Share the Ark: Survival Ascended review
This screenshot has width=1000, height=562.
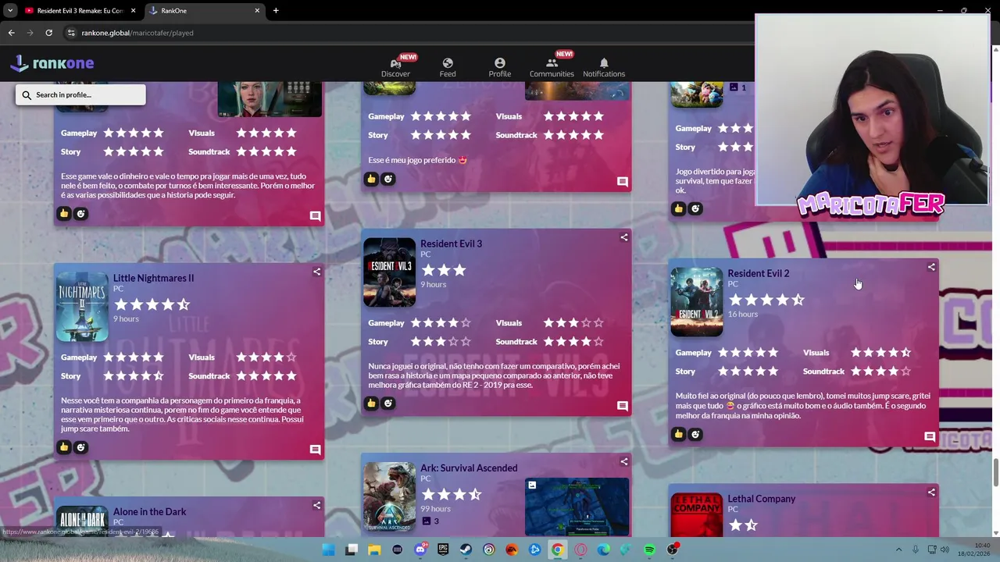pyautogui.click(x=624, y=461)
